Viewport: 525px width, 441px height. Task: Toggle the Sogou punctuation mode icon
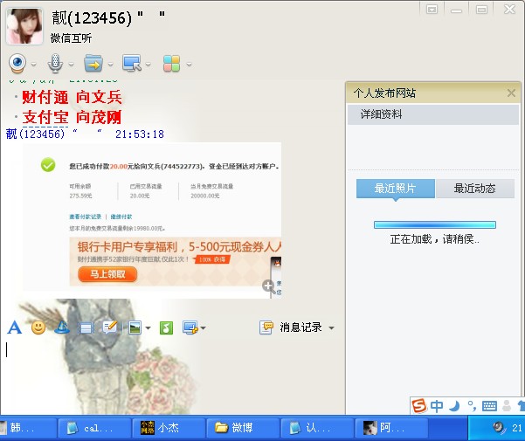coord(472,406)
